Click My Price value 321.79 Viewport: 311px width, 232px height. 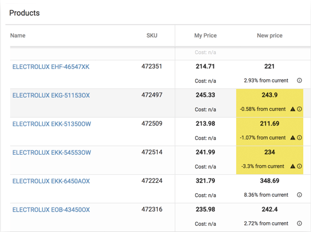[205, 181]
